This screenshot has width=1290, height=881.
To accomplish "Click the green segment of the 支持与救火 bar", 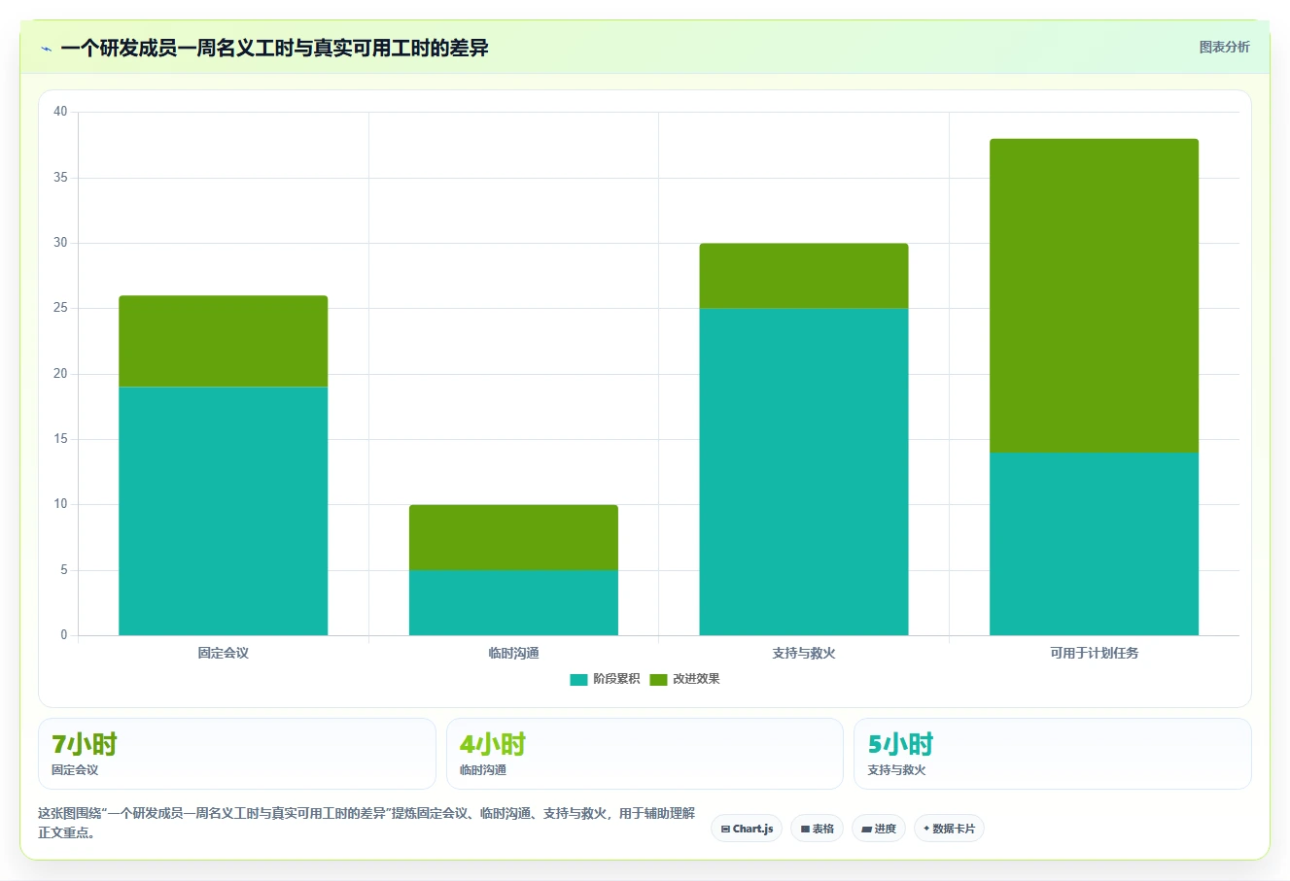I will click(804, 276).
